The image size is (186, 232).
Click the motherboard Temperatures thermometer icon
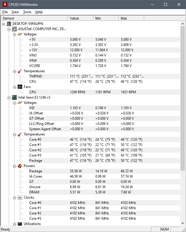[20, 71]
